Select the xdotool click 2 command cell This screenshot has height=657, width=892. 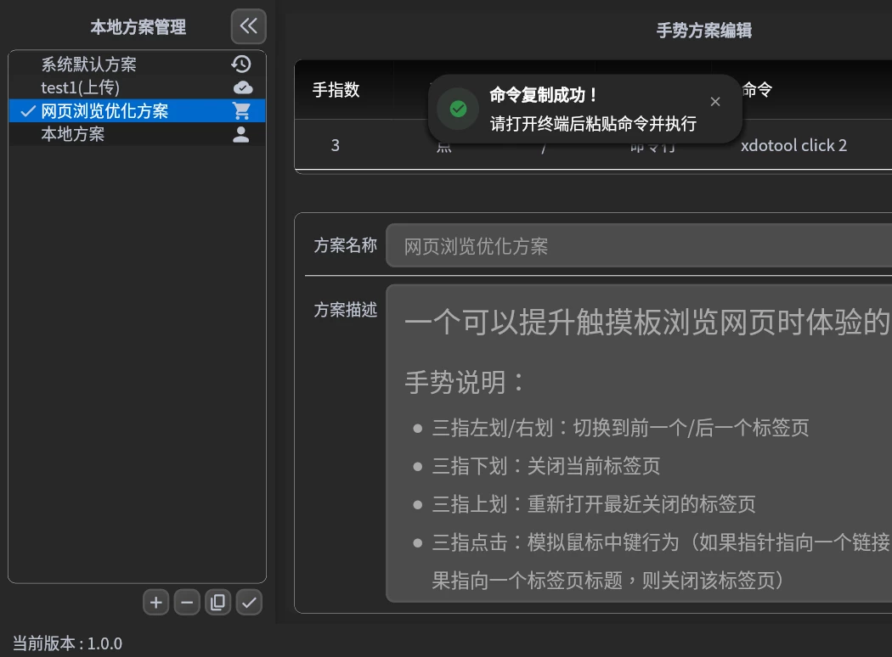(793, 145)
